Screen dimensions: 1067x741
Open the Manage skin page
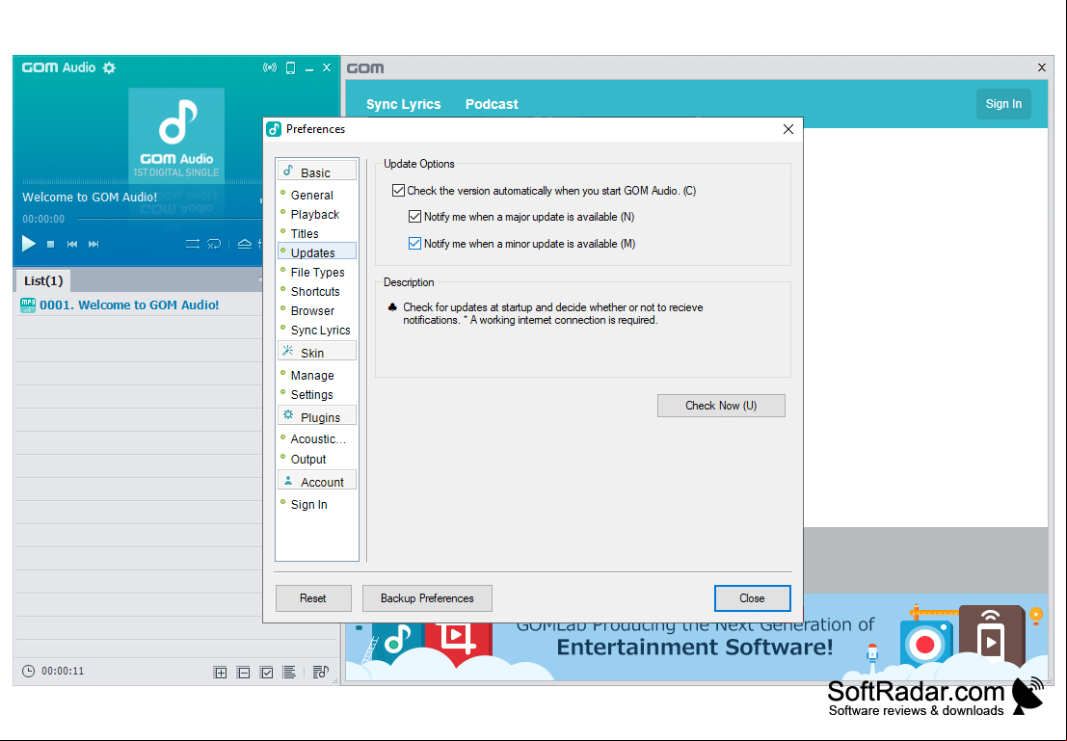point(312,376)
